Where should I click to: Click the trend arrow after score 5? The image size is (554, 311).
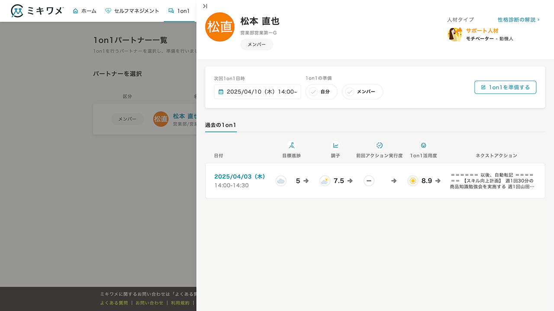coord(306,181)
